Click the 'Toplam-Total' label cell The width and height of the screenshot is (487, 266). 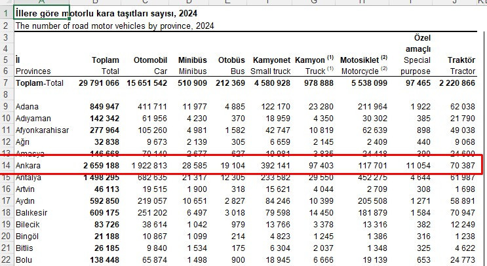(x=39, y=83)
